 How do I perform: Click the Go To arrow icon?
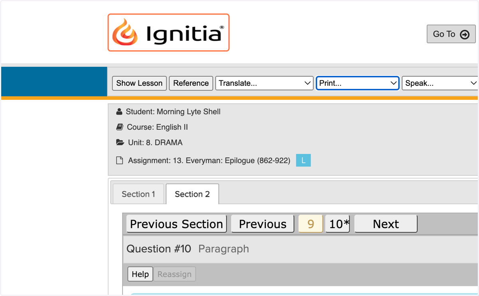(x=465, y=34)
